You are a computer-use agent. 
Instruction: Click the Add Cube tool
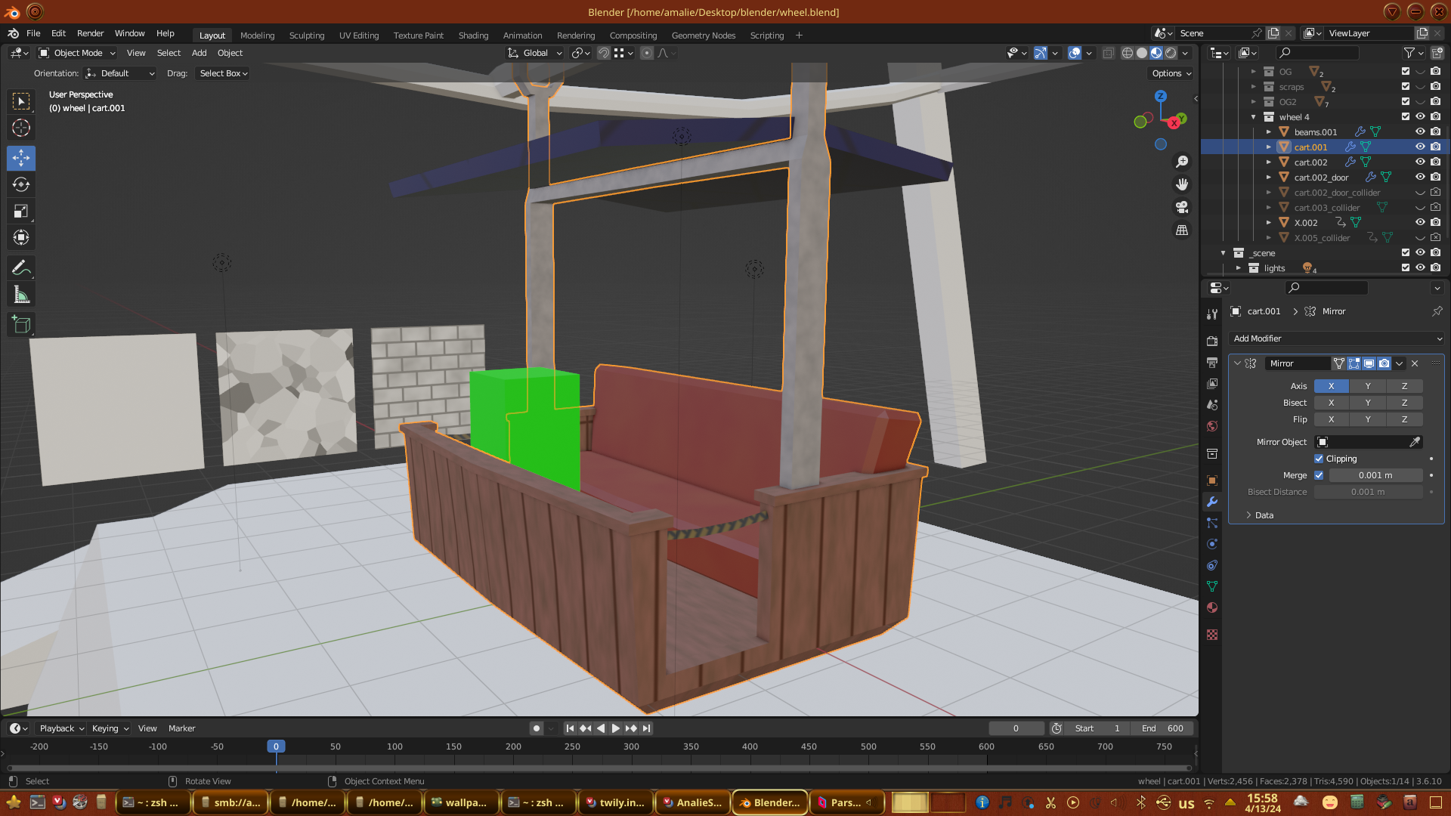pos(21,325)
